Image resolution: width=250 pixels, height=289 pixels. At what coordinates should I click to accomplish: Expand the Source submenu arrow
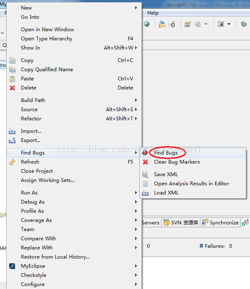tap(136, 109)
